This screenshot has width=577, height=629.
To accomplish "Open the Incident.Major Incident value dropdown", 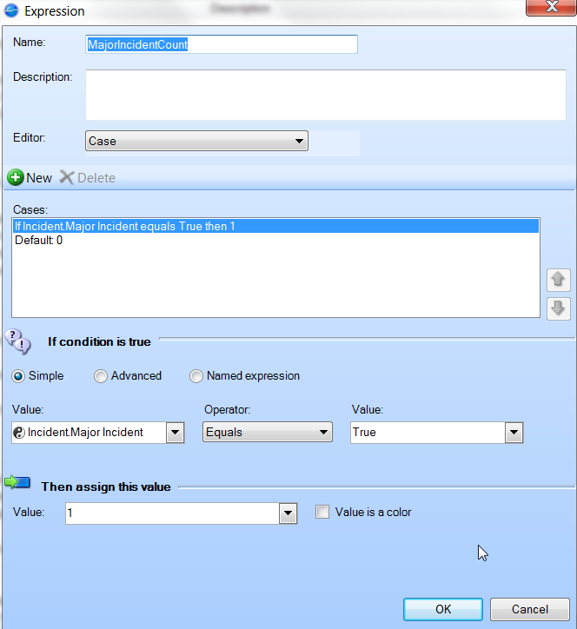I will click(x=175, y=432).
